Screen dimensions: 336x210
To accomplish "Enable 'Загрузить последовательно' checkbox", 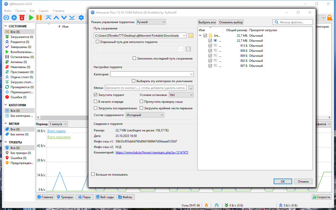I will 96,108.
